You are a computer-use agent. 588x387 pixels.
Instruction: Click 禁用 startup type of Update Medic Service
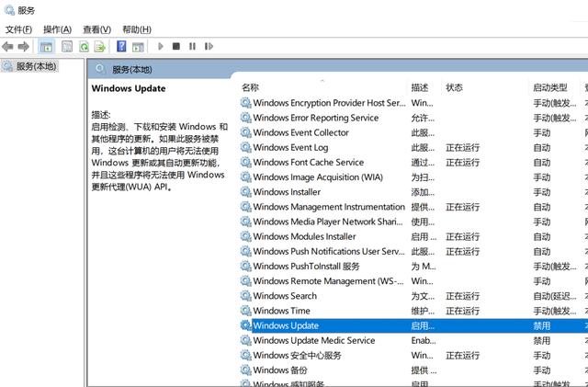542,340
